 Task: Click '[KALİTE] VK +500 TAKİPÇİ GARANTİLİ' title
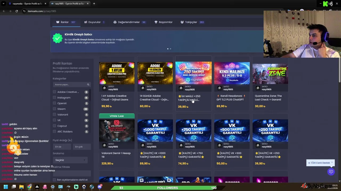(230, 155)
